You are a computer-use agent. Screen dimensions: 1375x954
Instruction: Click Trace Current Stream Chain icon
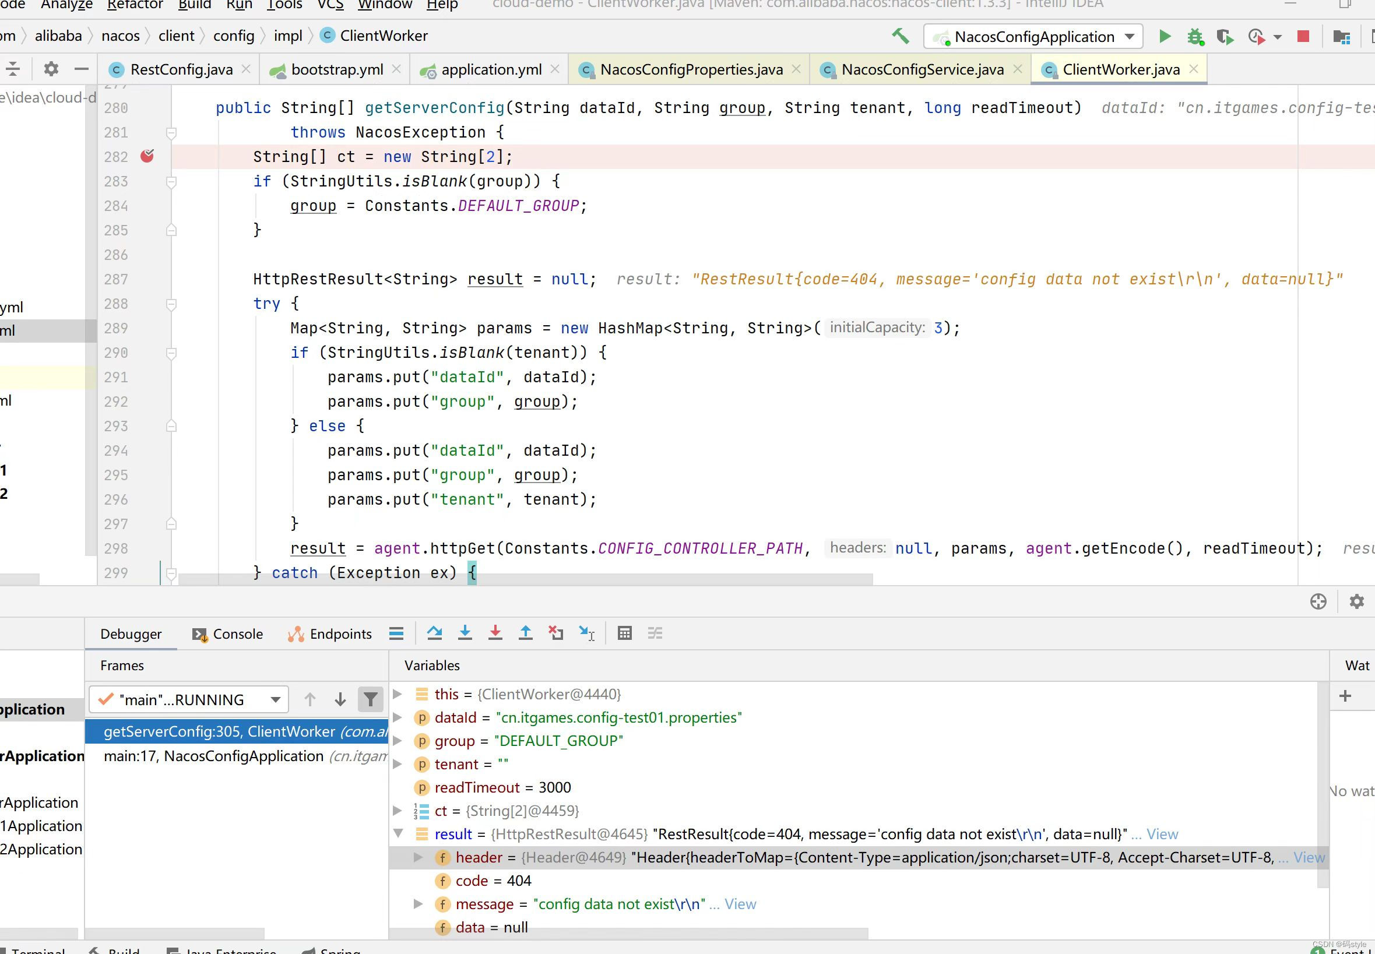[655, 633]
